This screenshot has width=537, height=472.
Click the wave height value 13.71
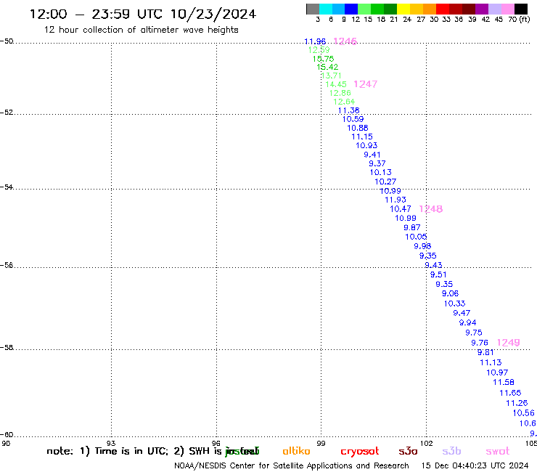point(331,76)
